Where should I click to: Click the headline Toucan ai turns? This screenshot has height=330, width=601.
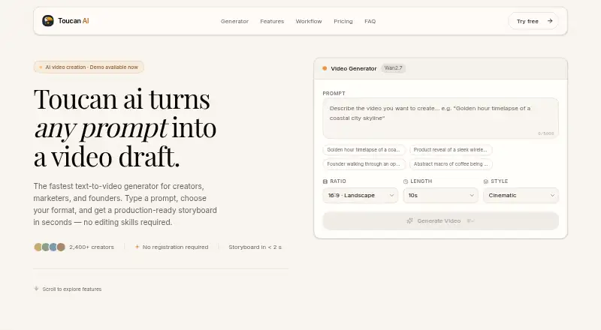[122, 99]
